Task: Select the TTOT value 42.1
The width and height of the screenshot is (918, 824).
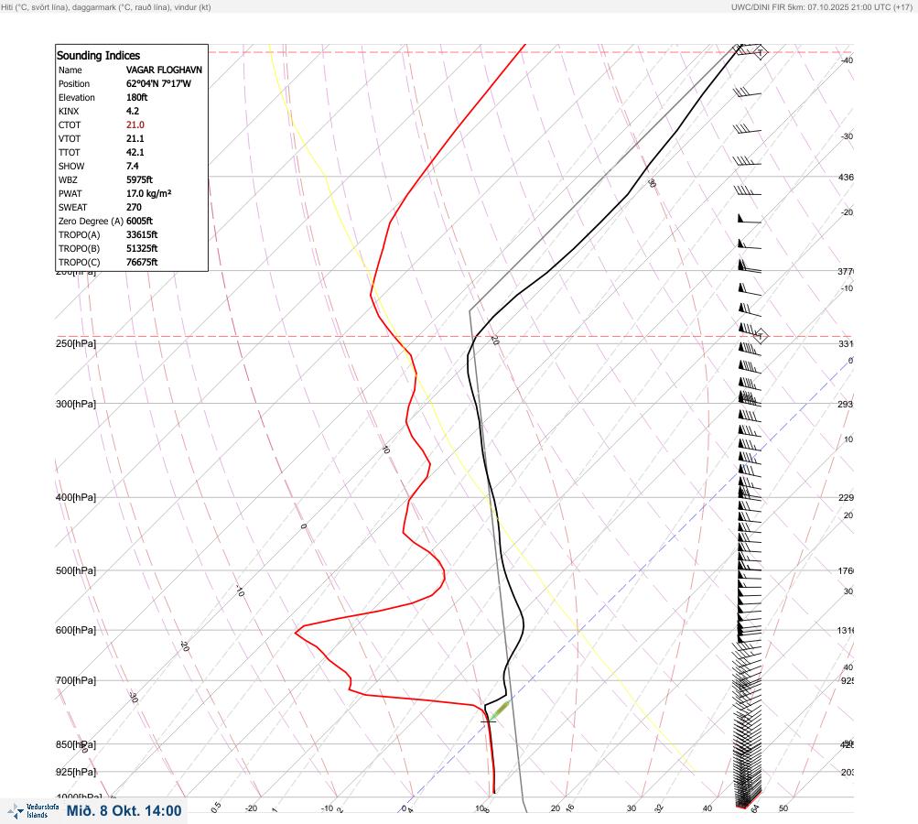Action: [x=135, y=152]
